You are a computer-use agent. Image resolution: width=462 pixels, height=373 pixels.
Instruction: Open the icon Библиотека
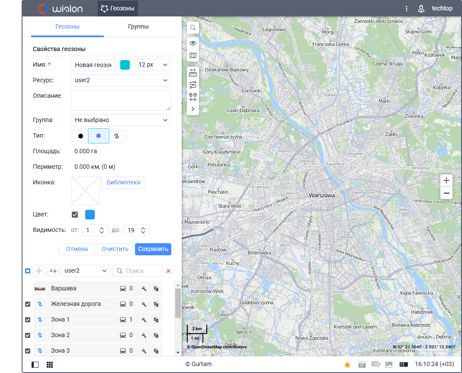click(123, 183)
